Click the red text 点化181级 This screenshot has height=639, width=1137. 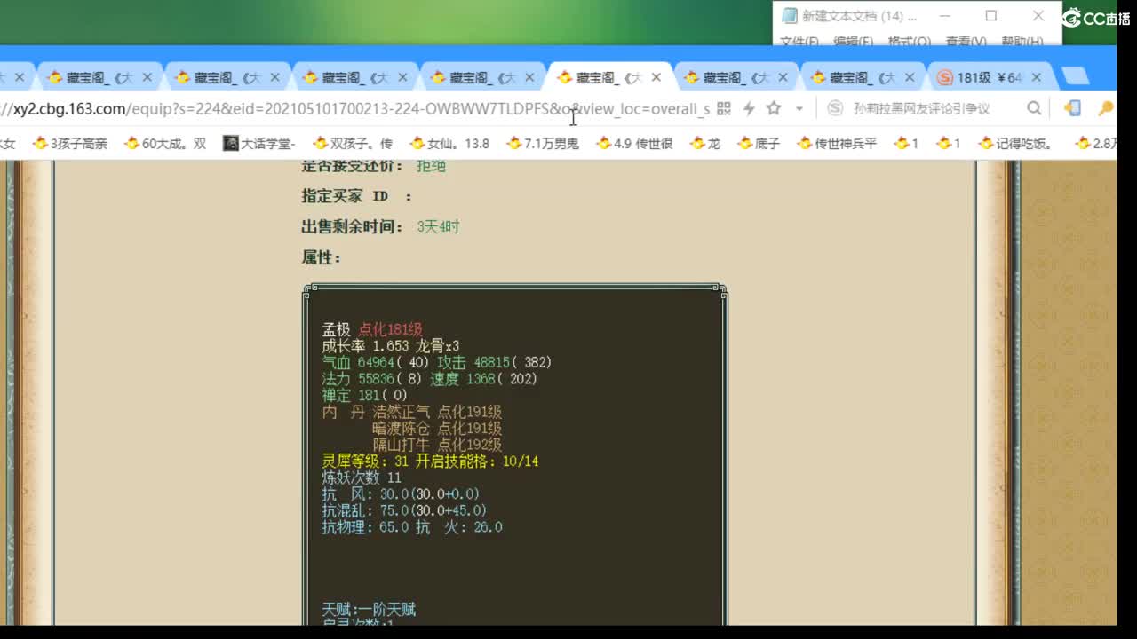coord(390,329)
